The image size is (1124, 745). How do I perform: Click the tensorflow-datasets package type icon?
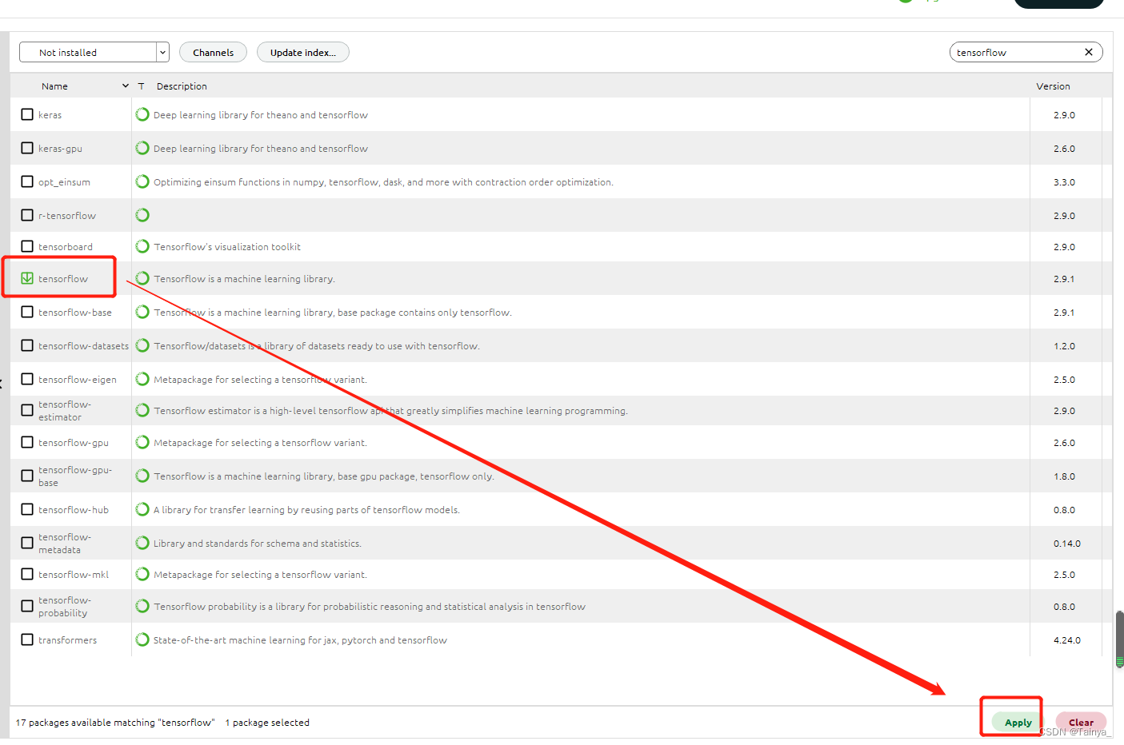[142, 345]
